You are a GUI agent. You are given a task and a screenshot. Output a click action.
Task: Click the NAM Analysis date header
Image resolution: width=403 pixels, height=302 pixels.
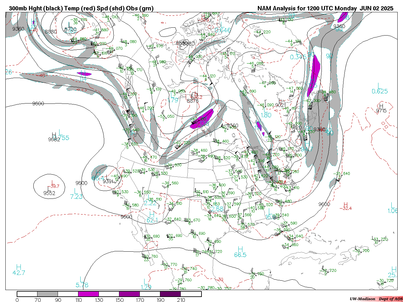(325, 8)
